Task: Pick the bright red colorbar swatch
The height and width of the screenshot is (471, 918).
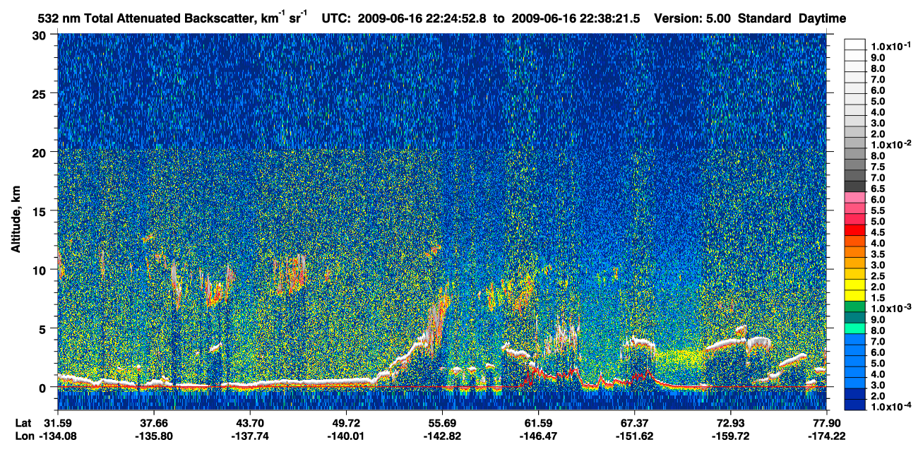Action: 855,229
